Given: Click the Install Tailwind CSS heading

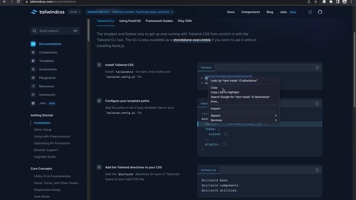Looking at the screenshot, I should 119,65.
